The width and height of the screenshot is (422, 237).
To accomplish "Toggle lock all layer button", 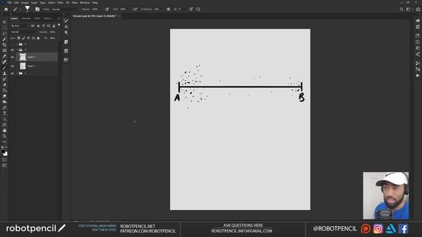I will (x=38, y=38).
